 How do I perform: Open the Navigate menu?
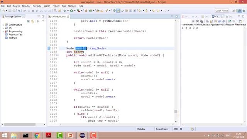click(37, 6)
